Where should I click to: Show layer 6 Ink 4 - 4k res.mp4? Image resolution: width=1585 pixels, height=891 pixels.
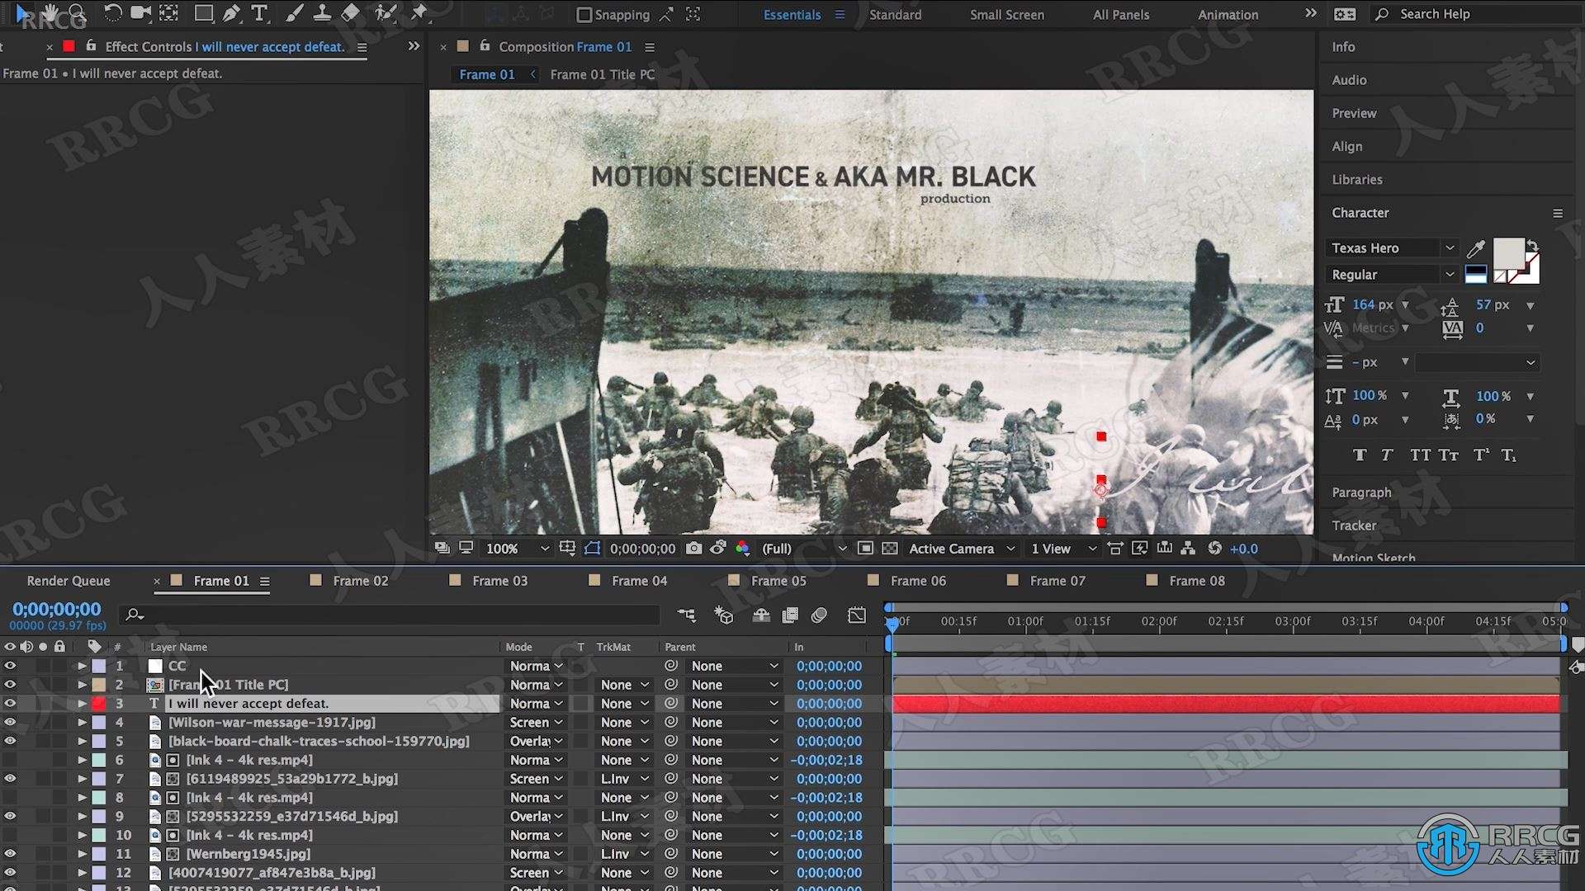[x=10, y=760]
